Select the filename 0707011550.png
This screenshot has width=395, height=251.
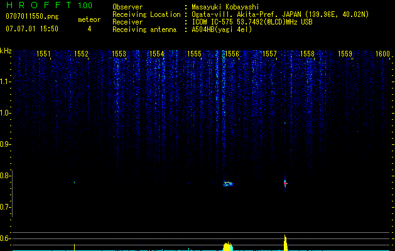point(32,17)
